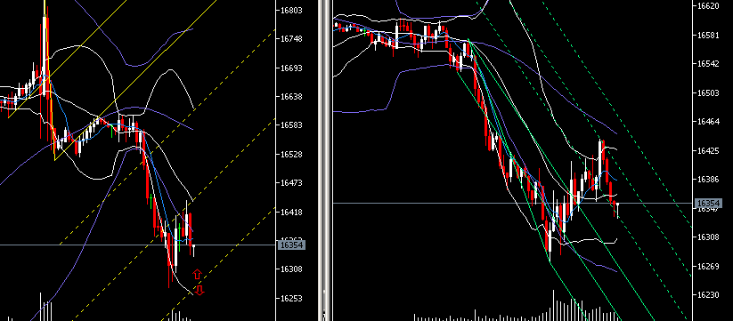Click the red down arrow marker on left chart

coord(200,290)
